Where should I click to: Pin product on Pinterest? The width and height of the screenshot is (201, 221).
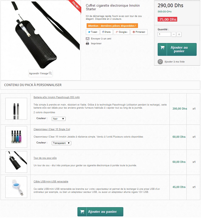point(139,32)
